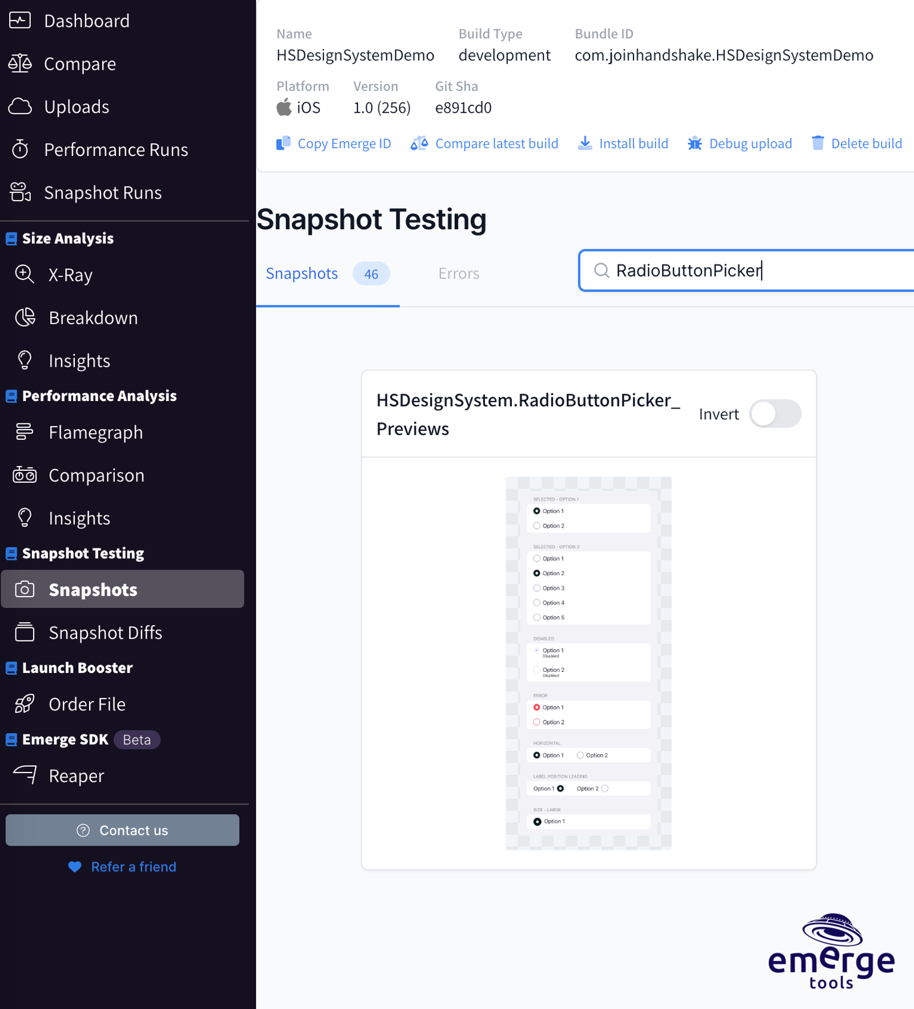Select the Snapshot Runs icon
Image resolution: width=914 pixels, height=1009 pixels.
pos(19,193)
